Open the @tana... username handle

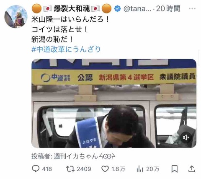[137, 9]
